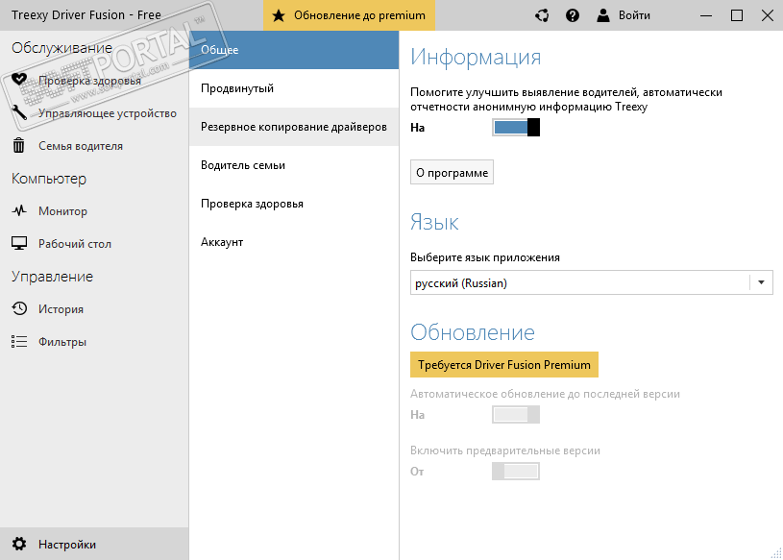Image resolution: width=783 pixels, height=560 pixels.
Task: Click the list icon next to Фильтры
Action: click(19, 341)
